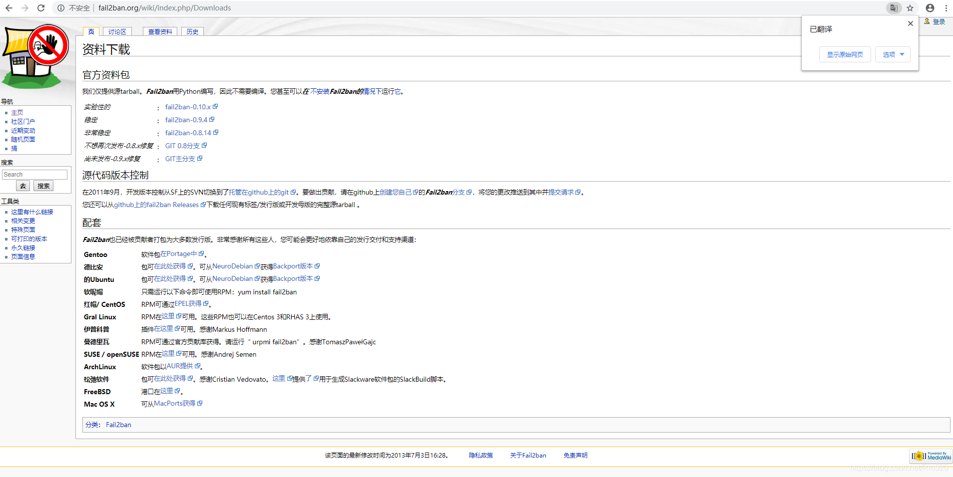The width and height of the screenshot is (953, 477).
Task: Open the 历史 tab
Action: click(x=192, y=31)
